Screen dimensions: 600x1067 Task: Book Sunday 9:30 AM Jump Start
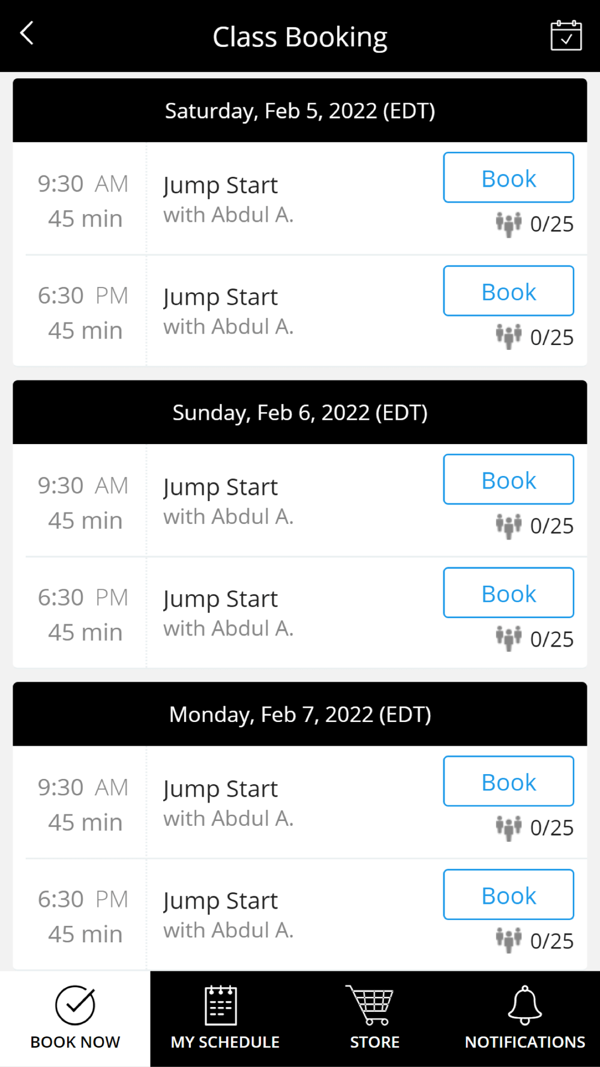(x=508, y=479)
